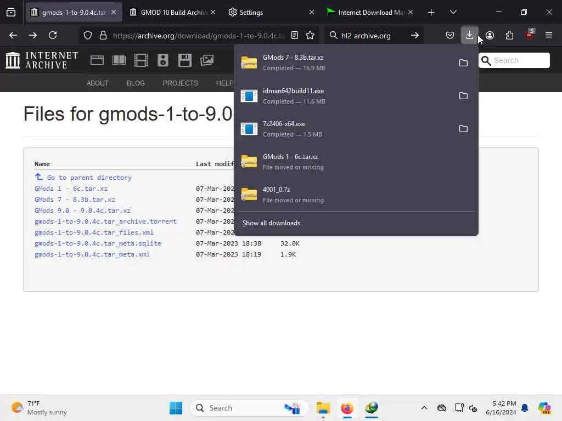
Task: Open File Explorer from taskbar
Action: (323, 408)
